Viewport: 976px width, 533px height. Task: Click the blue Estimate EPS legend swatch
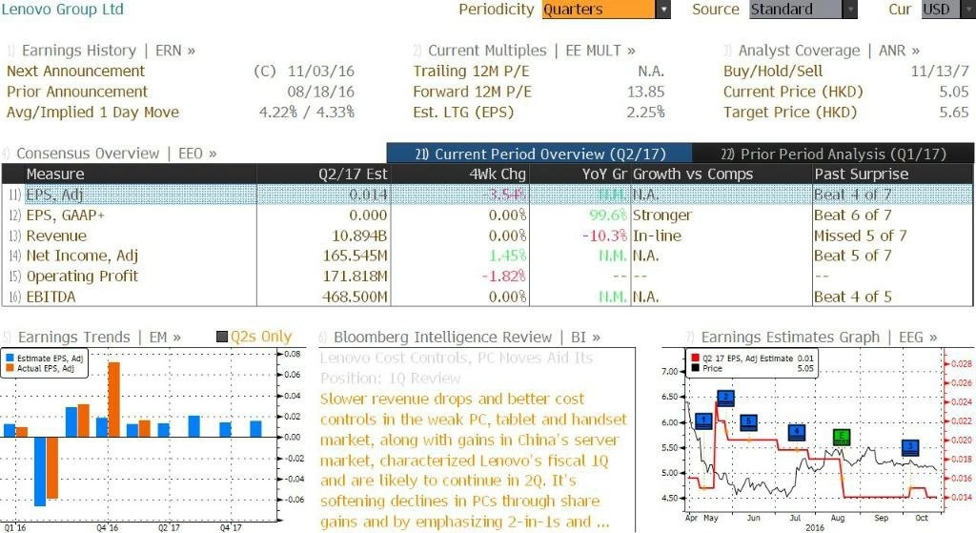point(10,358)
